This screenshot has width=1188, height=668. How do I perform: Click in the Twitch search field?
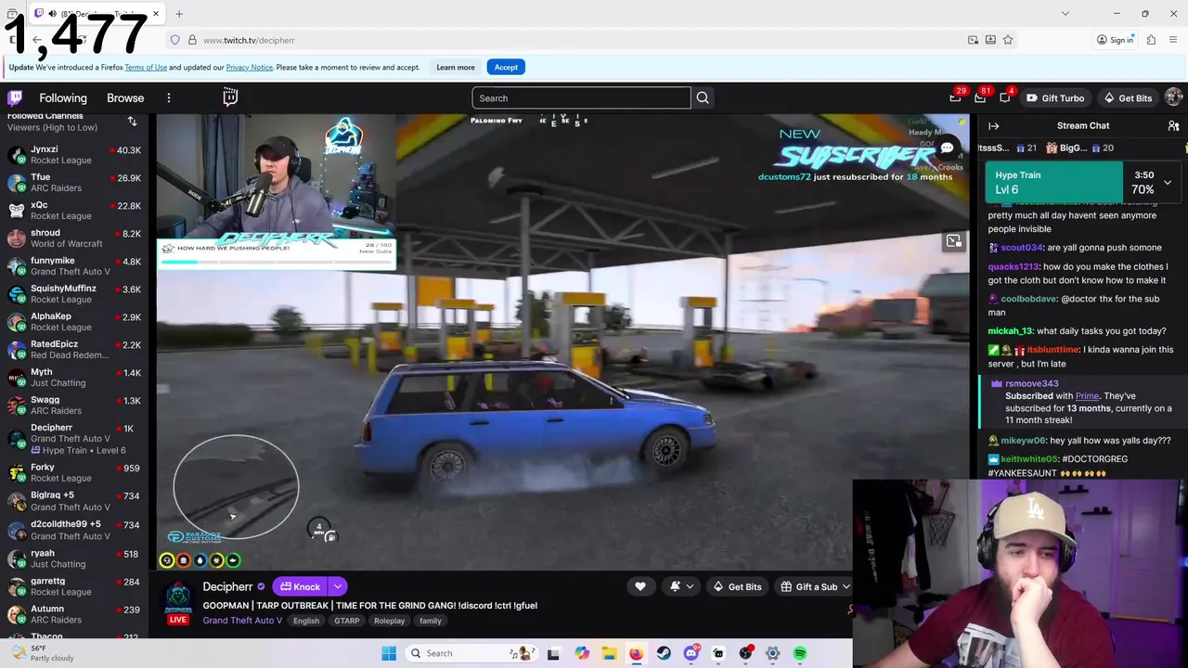(581, 98)
